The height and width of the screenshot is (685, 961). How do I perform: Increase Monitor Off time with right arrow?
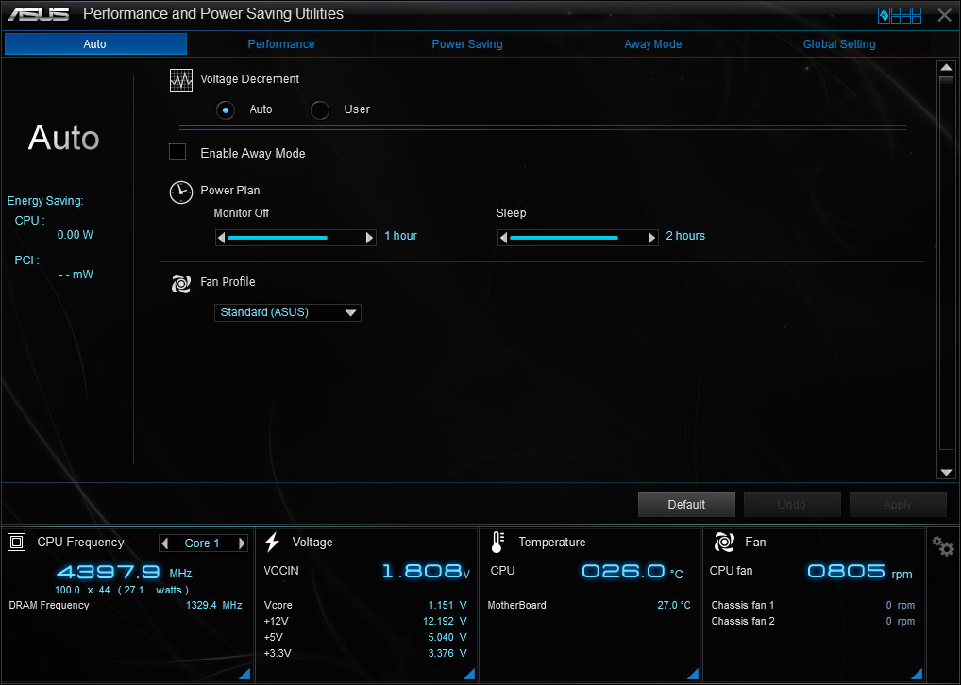(369, 238)
